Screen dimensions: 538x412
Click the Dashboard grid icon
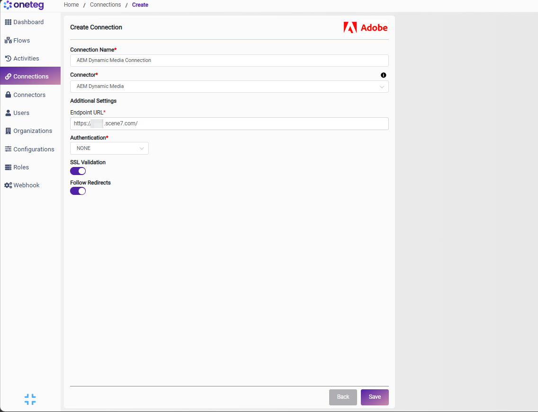point(8,22)
